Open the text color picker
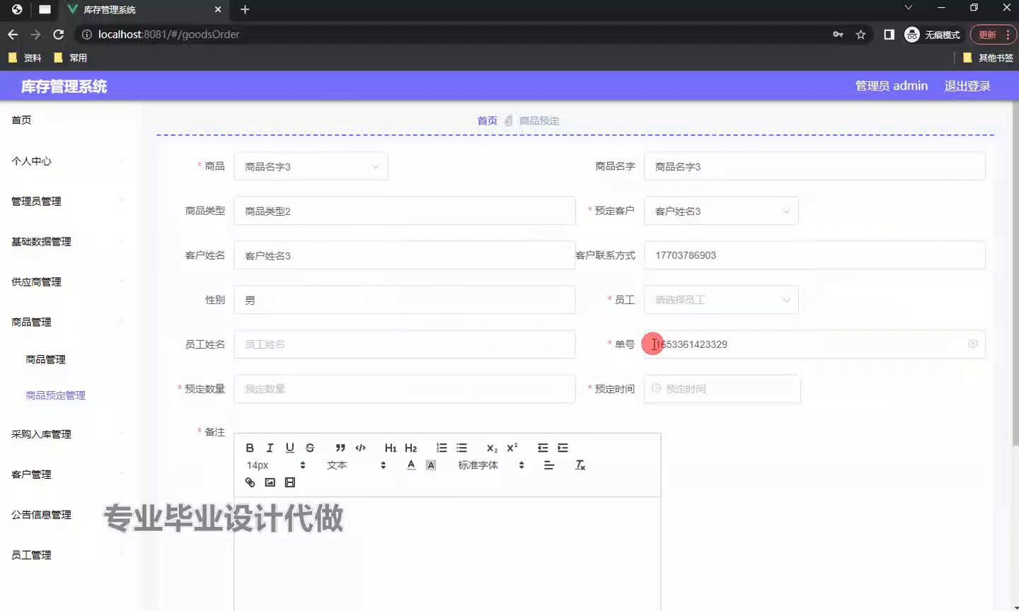 411,465
